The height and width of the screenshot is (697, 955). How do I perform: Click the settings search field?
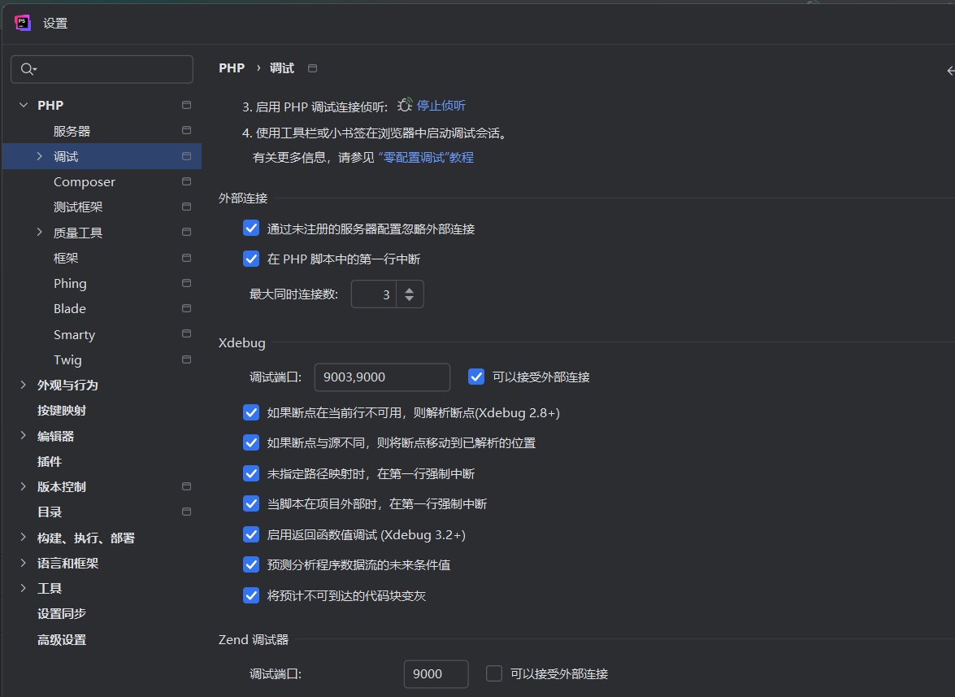(102, 69)
